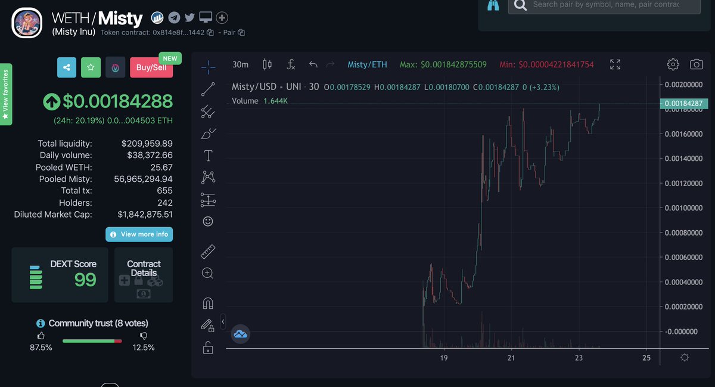
Task: Open chart settings gear
Action: tap(673, 64)
